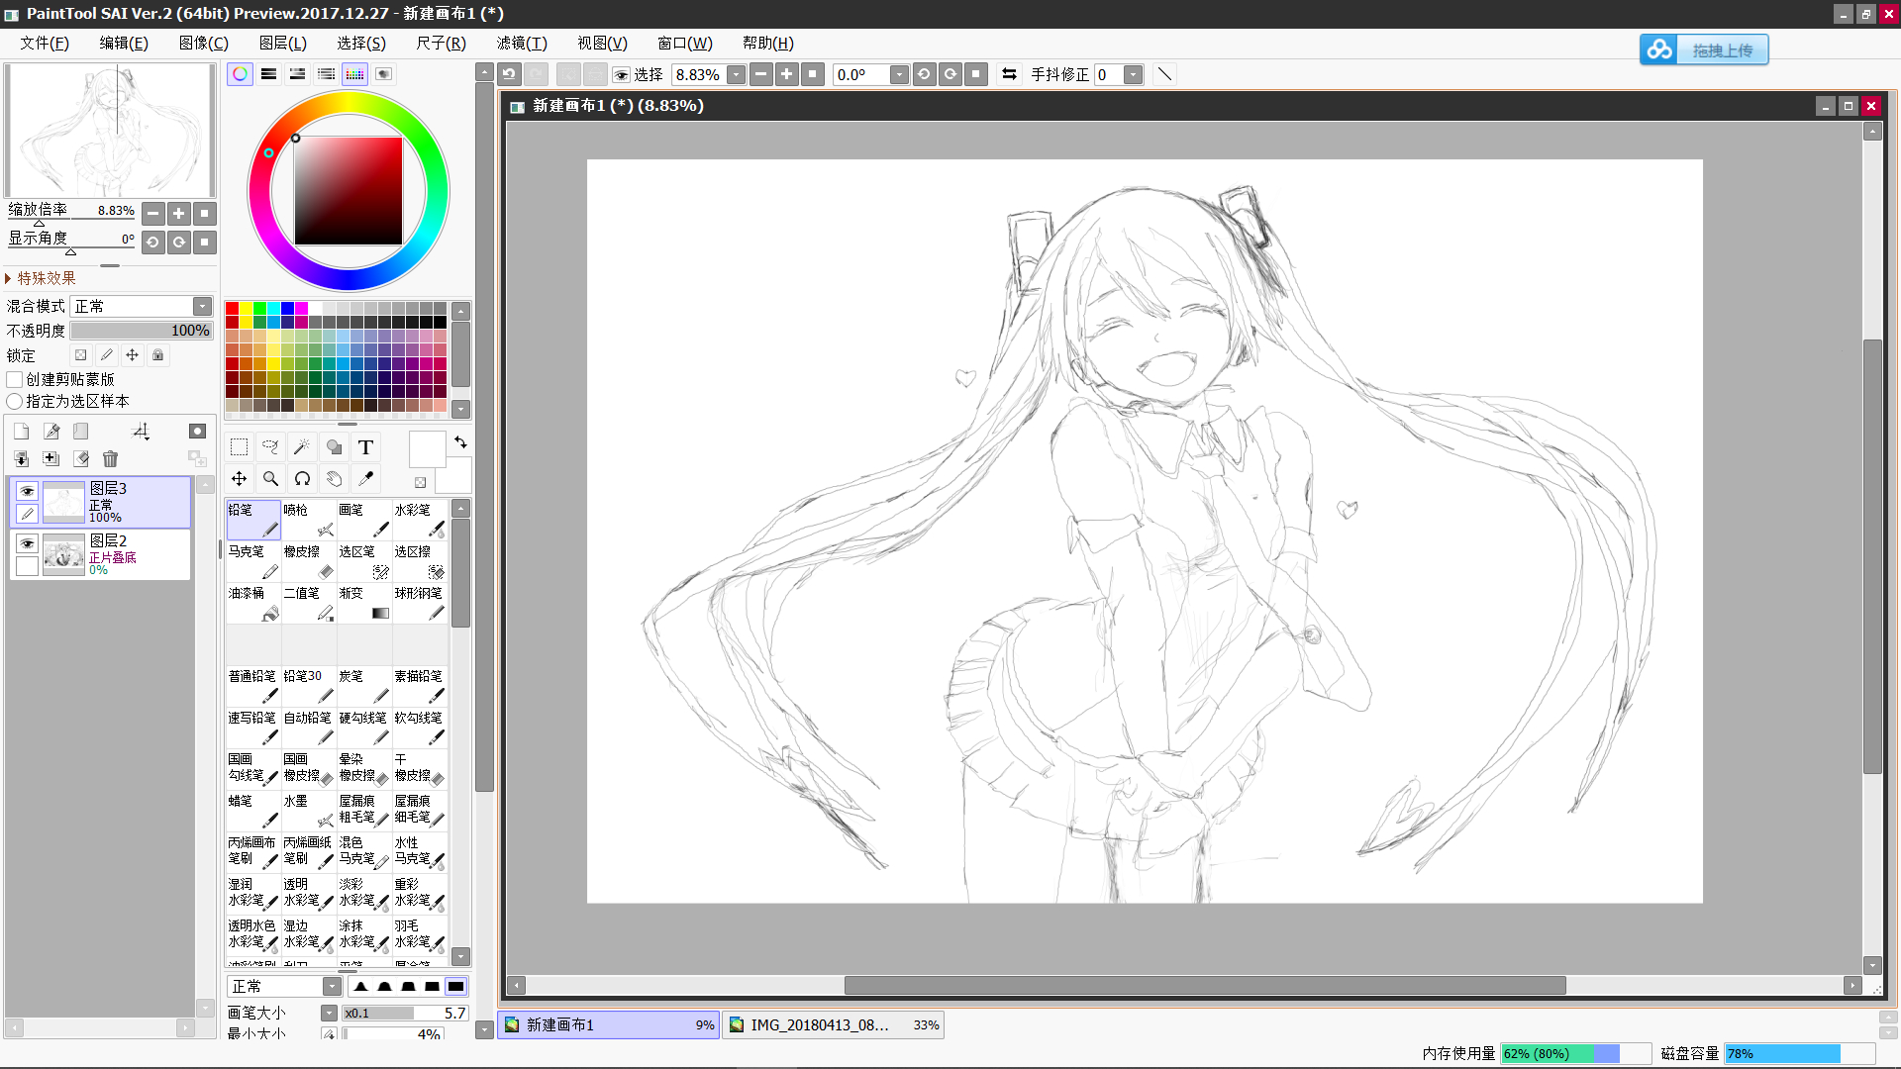Screen dimensions: 1901x1069
Task: Open the 混合模式 blend mode dropdown
Action: tap(202, 307)
